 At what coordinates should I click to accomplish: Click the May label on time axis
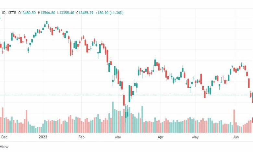(x=195, y=137)
